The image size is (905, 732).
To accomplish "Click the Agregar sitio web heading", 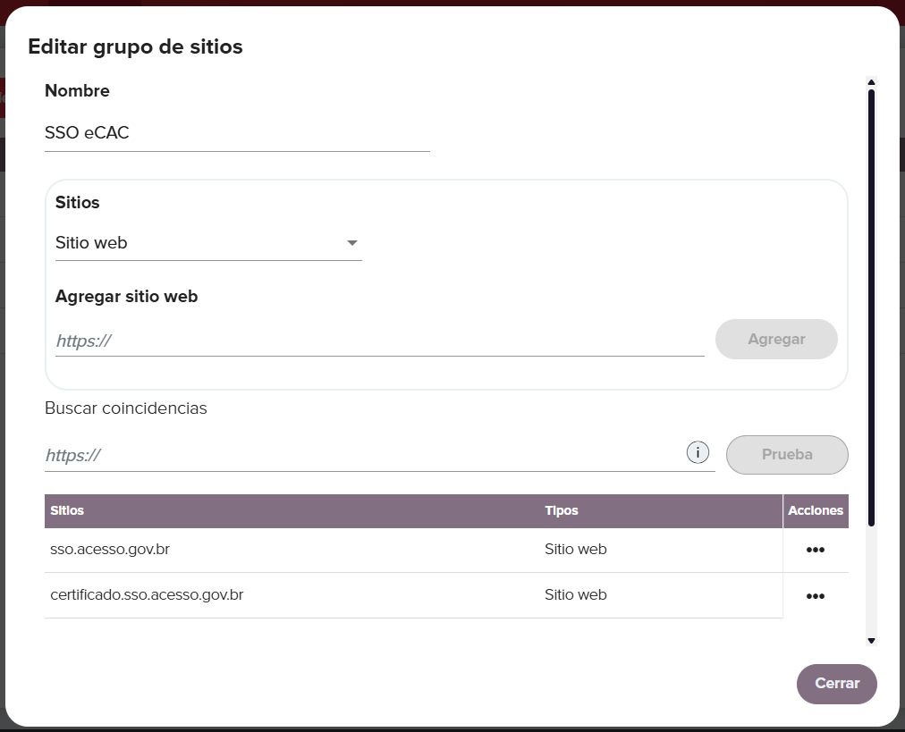I will click(x=126, y=297).
